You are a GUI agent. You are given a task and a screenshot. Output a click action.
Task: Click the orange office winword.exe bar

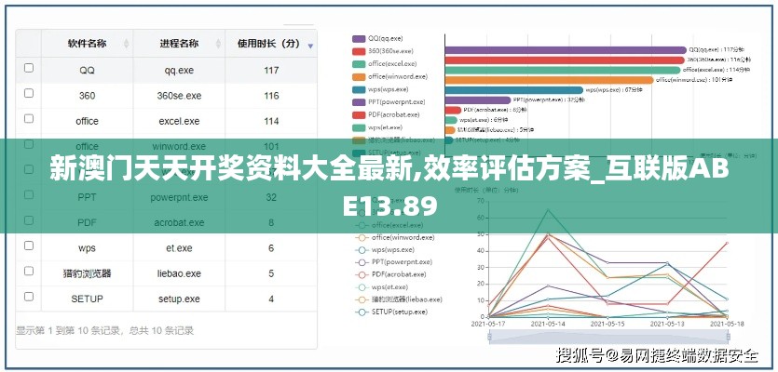coord(550,80)
